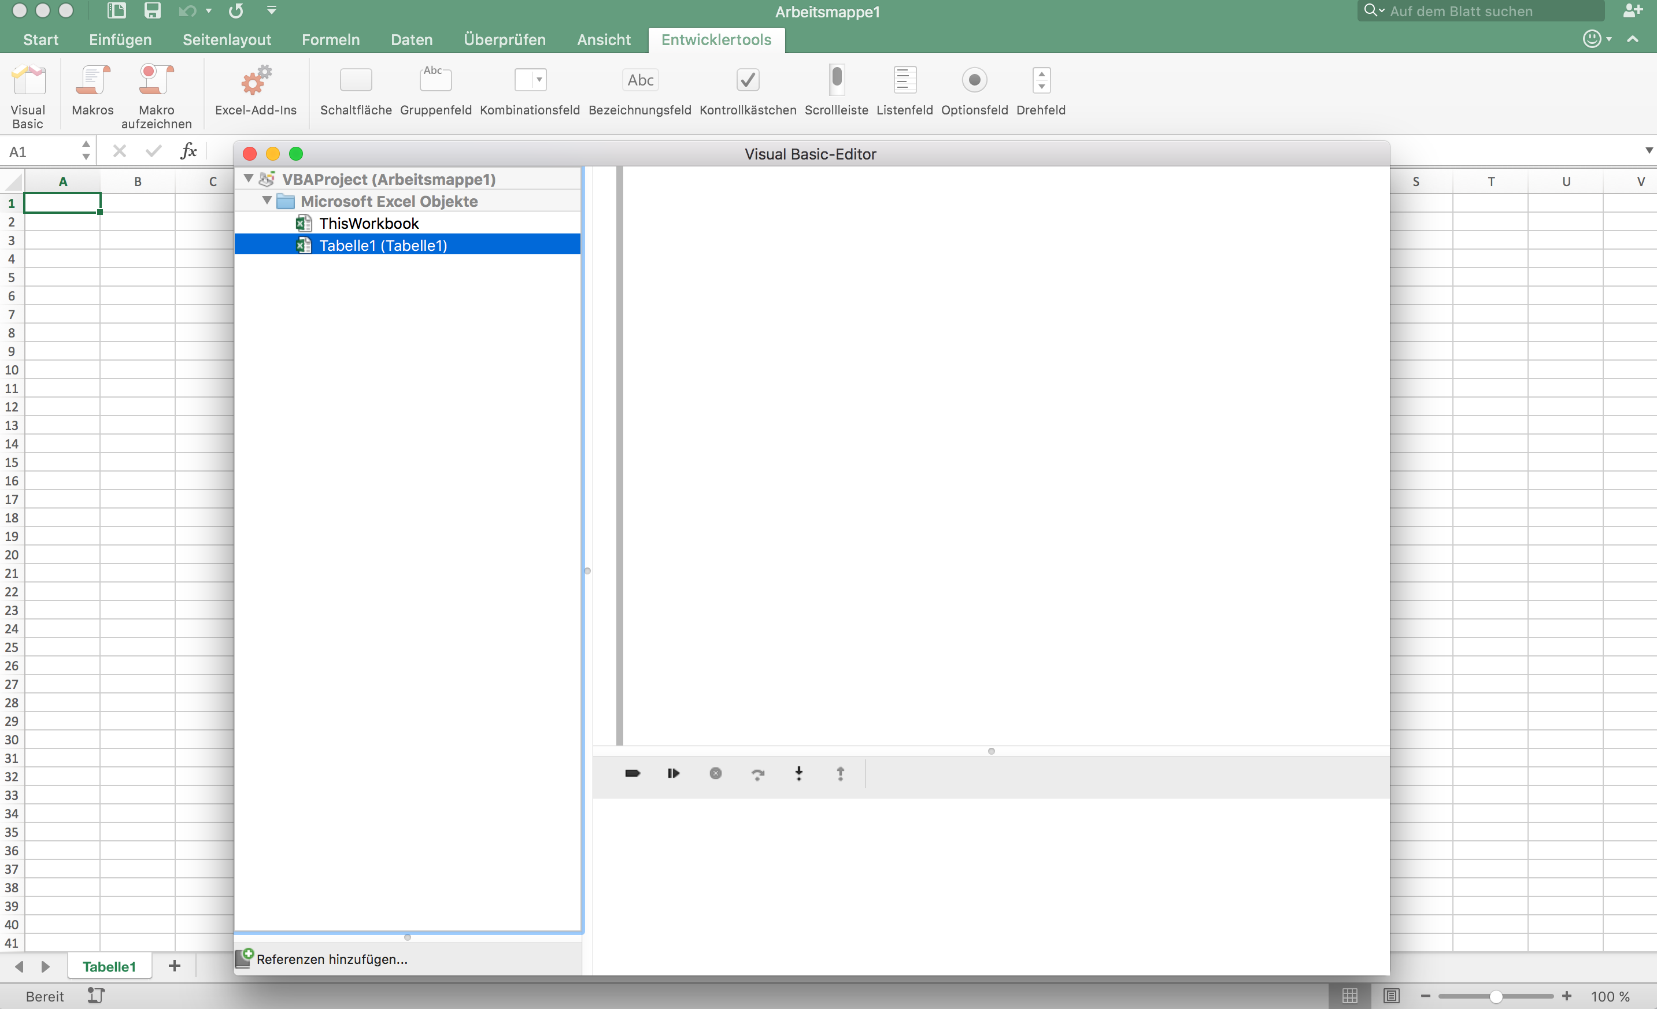The width and height of the screenshot is (1657, 1009).
Task: Insert a Scrollleiste control
Action: (x=836, y=81)
